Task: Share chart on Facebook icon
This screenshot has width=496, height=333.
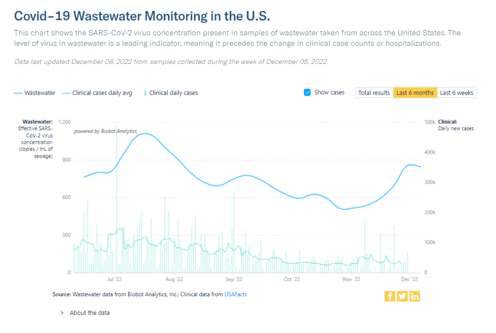Action: pos(390,296)
